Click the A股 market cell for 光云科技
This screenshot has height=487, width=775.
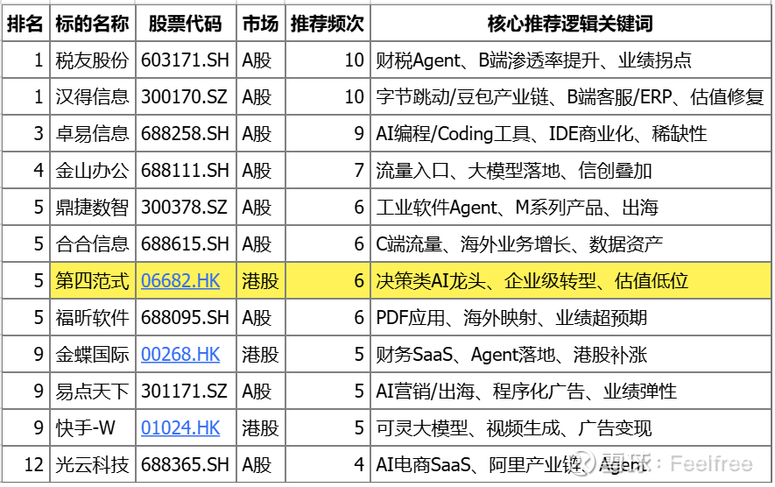[x=260, y=465]
